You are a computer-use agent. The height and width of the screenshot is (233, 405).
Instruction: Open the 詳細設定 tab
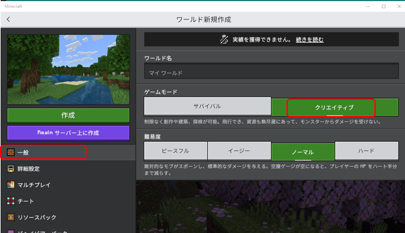[x=68, y=169]
